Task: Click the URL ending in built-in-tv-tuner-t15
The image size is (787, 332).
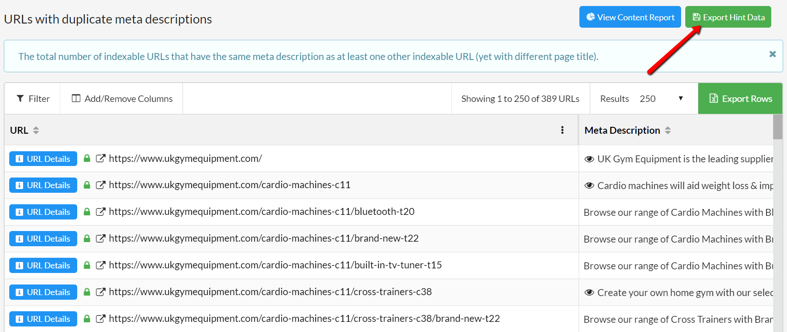Action: point(275,265)
